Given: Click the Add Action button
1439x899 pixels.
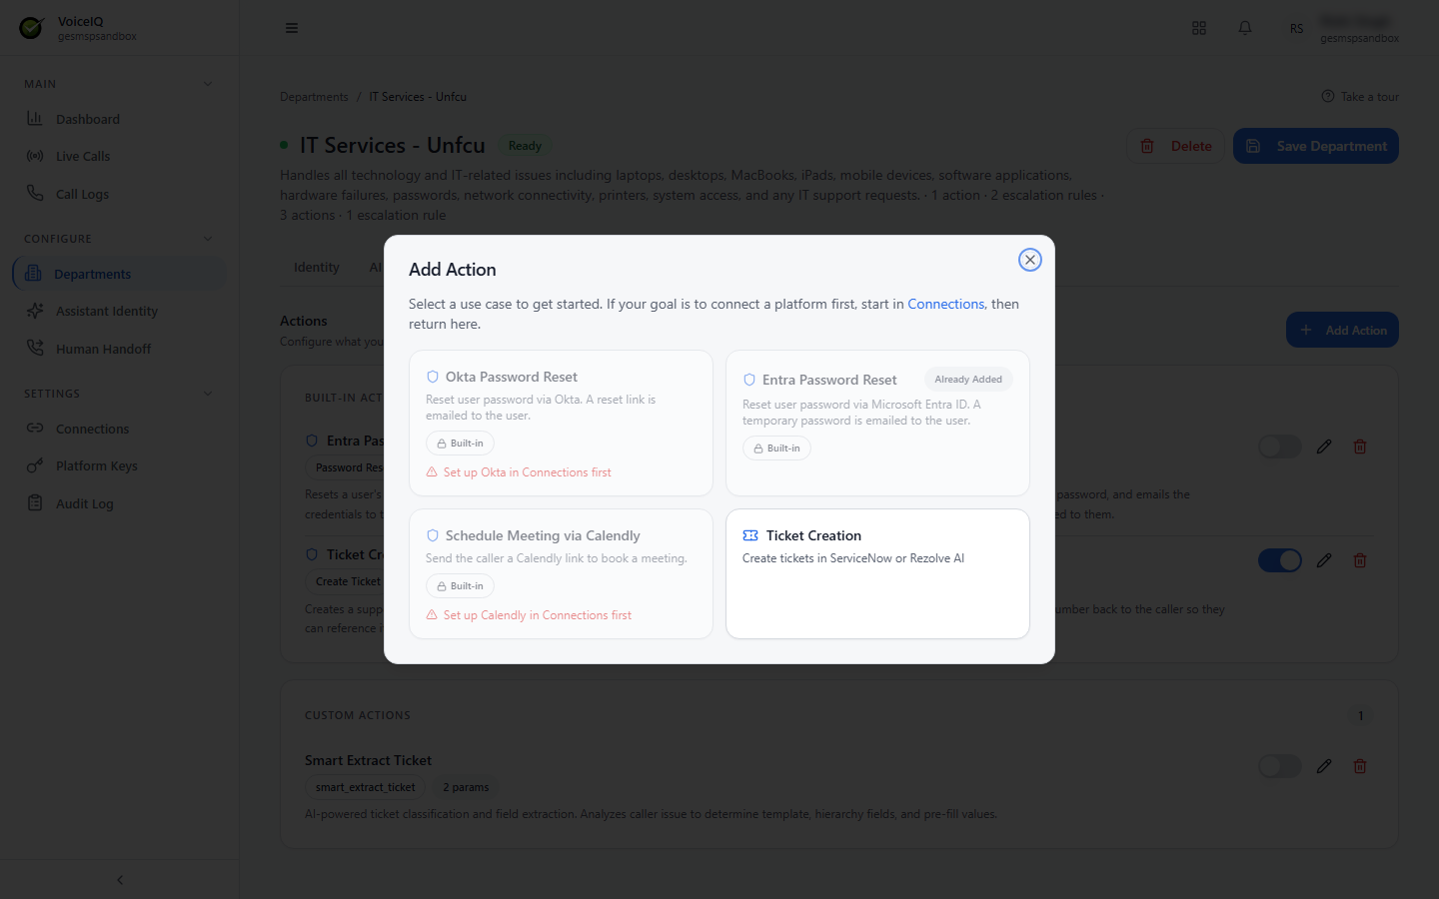Looking at the screenshot, I should coord(1342,330).
